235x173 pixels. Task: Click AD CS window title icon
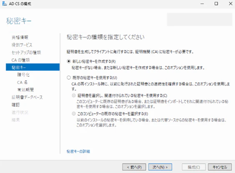pyautogui.click(x=5, y=4)
